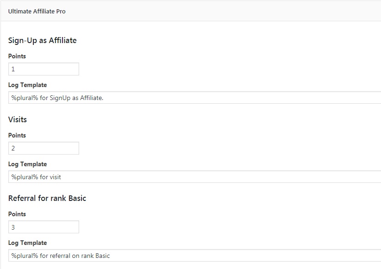
Task: Click the Log Template label for Sign-Up as Affiliate
Action: 27,85
